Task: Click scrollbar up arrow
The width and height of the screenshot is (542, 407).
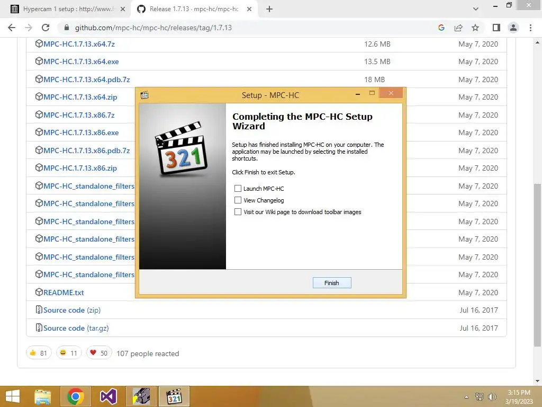Action: [537, 42]
